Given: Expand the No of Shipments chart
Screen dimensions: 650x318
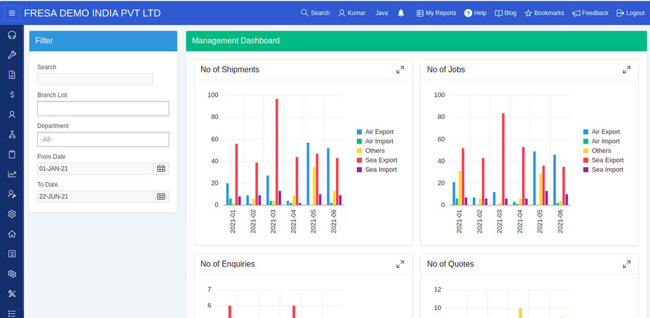Looking at the screenshot, I should (400, 70).
